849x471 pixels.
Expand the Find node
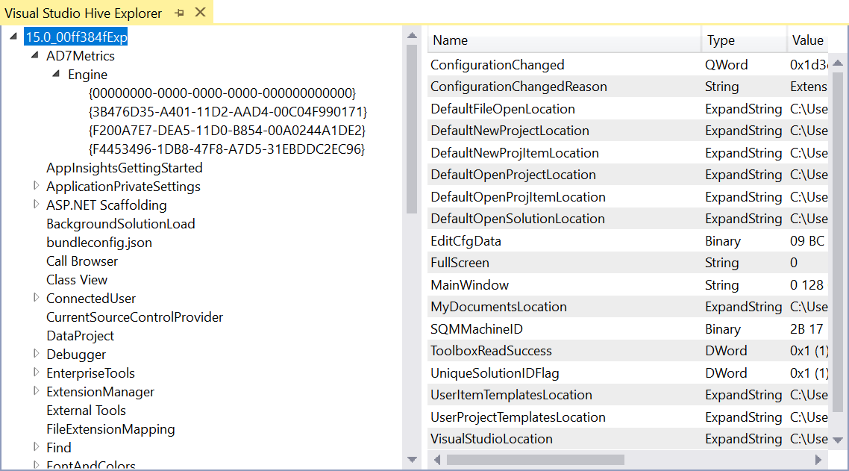[x=36, y=446]
